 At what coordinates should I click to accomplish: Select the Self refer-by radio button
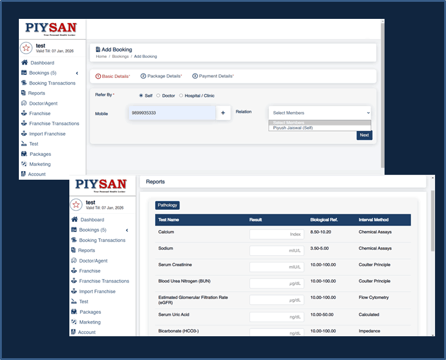coord(141,96)
